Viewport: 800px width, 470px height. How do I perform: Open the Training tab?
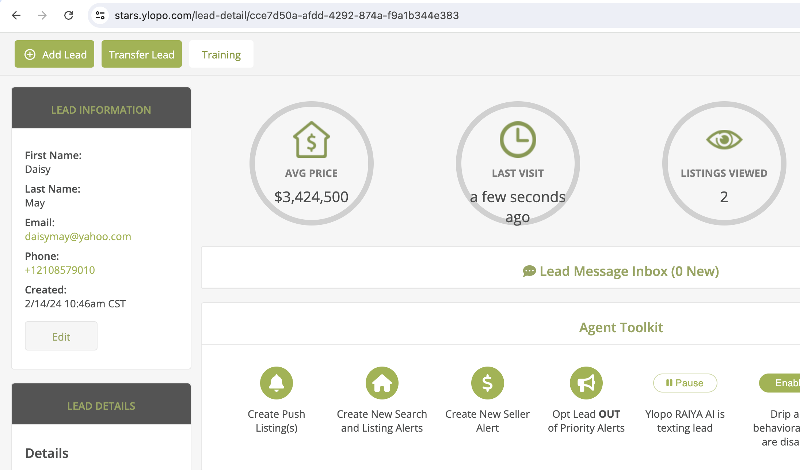click(221, 54)
